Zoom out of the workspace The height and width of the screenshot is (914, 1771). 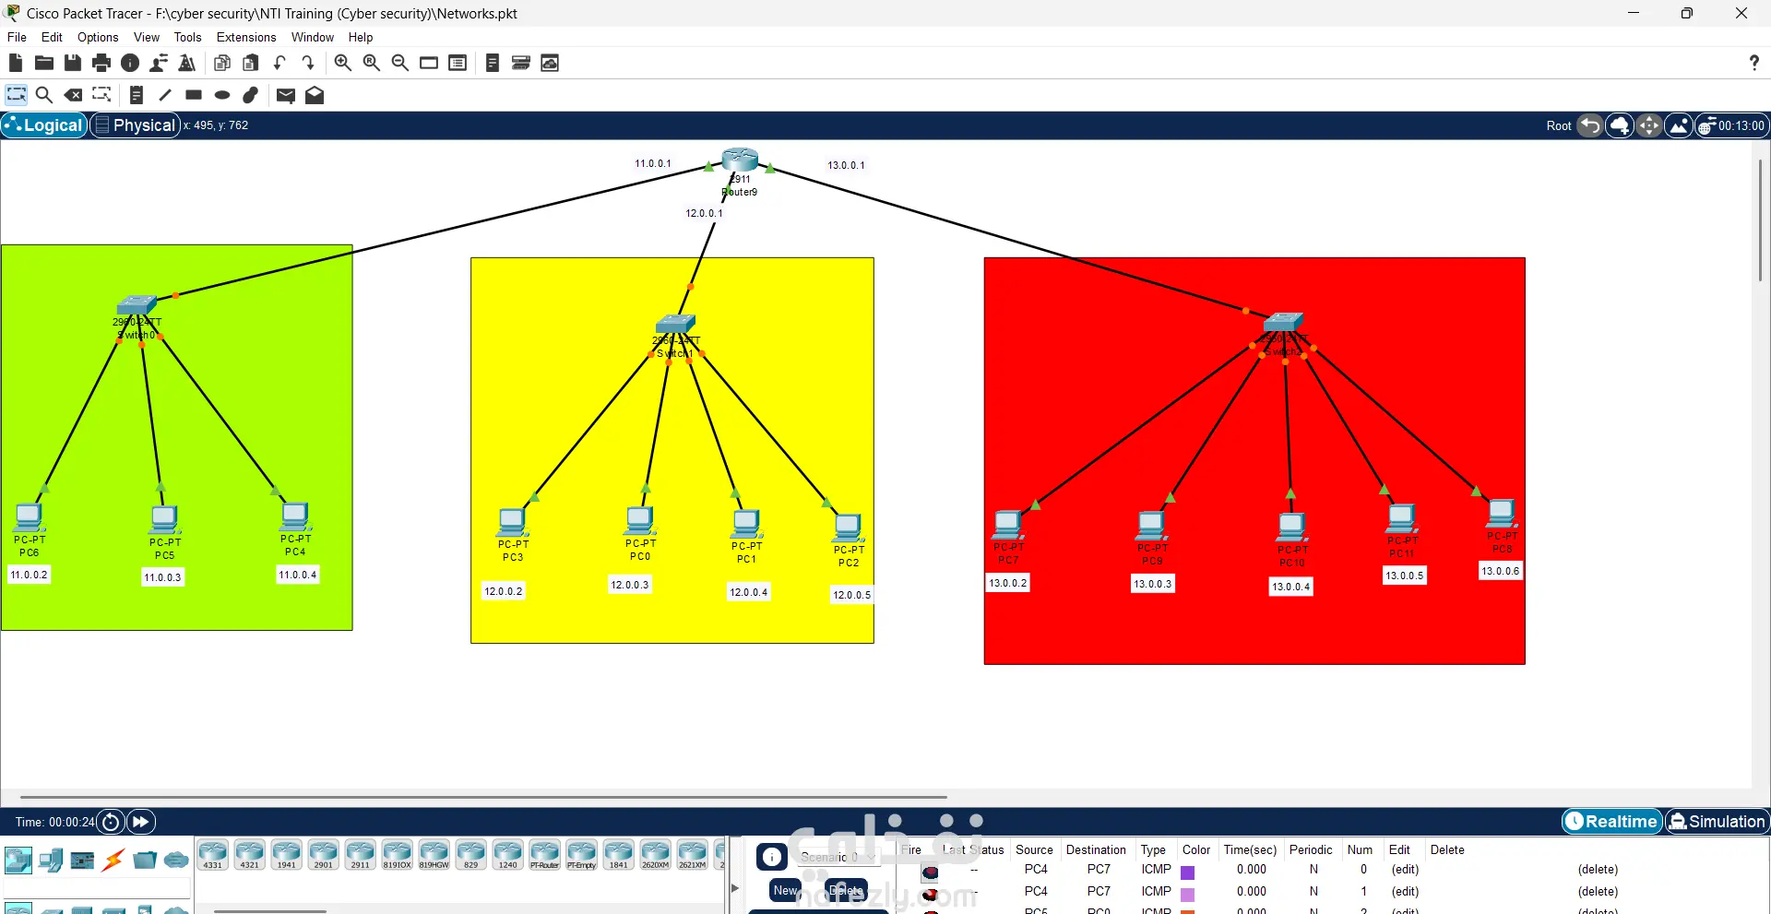(400, 63)
